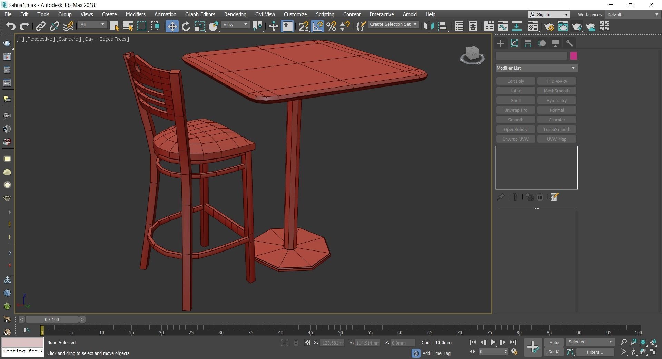Viewport: 662px width, 359px height.
Task: Open the Create Selection Set dropdown
Action: [x=394, y=24]
